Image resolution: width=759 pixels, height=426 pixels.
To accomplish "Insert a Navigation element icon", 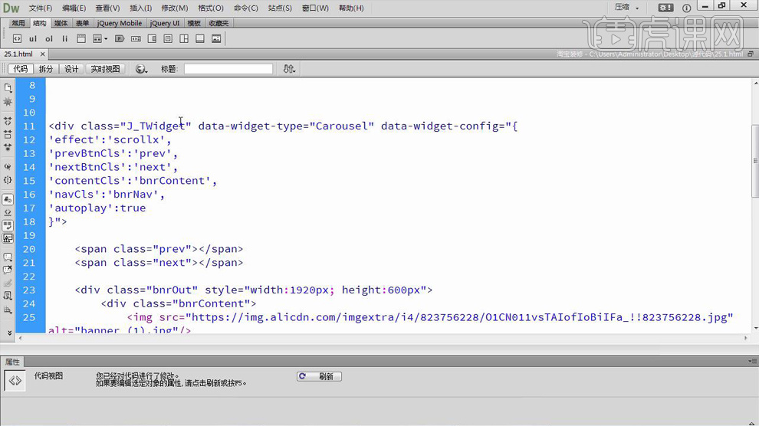I will pyautogui.click(x=136, y=38).
